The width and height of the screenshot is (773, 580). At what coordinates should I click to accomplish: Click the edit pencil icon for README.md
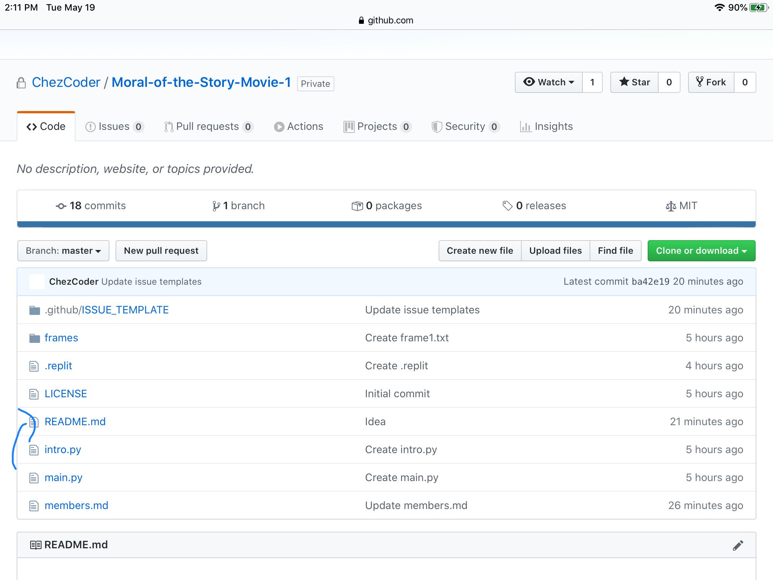pos(738,545)
